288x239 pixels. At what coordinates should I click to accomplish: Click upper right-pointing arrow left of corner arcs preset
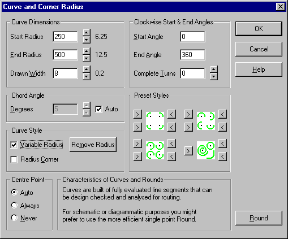pyautogui.click(x=137, y=114)
